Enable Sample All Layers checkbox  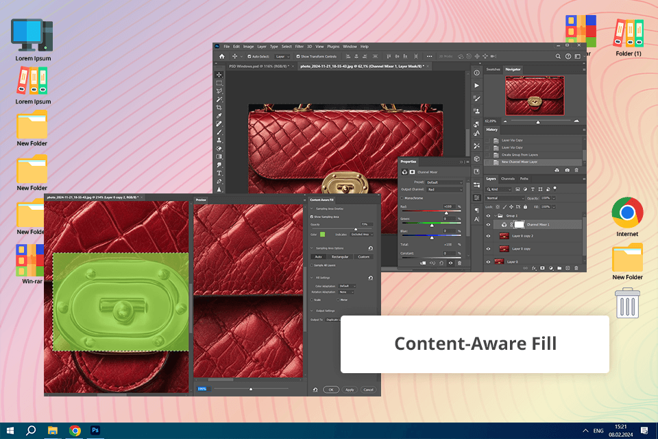(x=312, y=265)
